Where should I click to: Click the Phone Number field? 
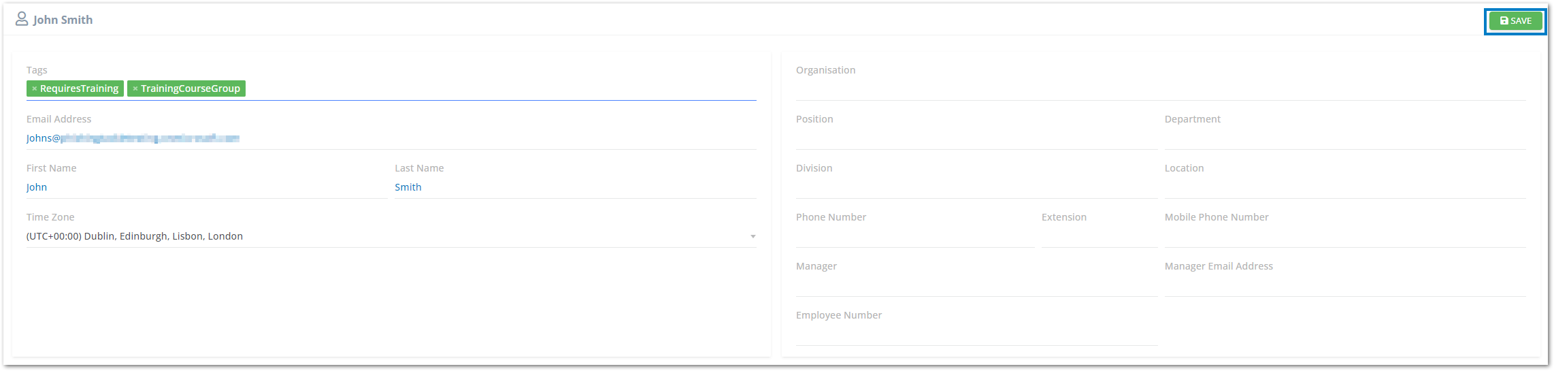click(x=915, y=236)
